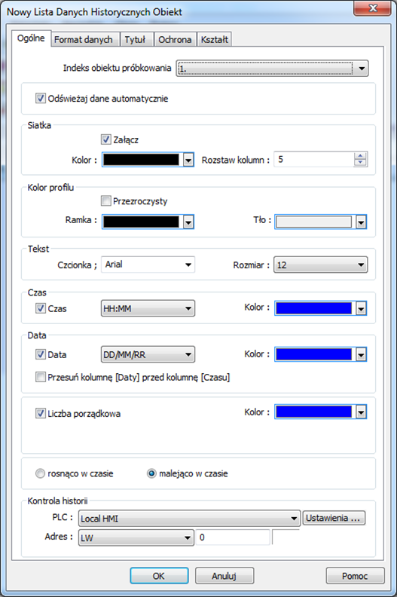The width and height of the screenshot is (397, 597).
Task: Enable the Przezroczysty checkbox
Action: click(x=105, y=201)
